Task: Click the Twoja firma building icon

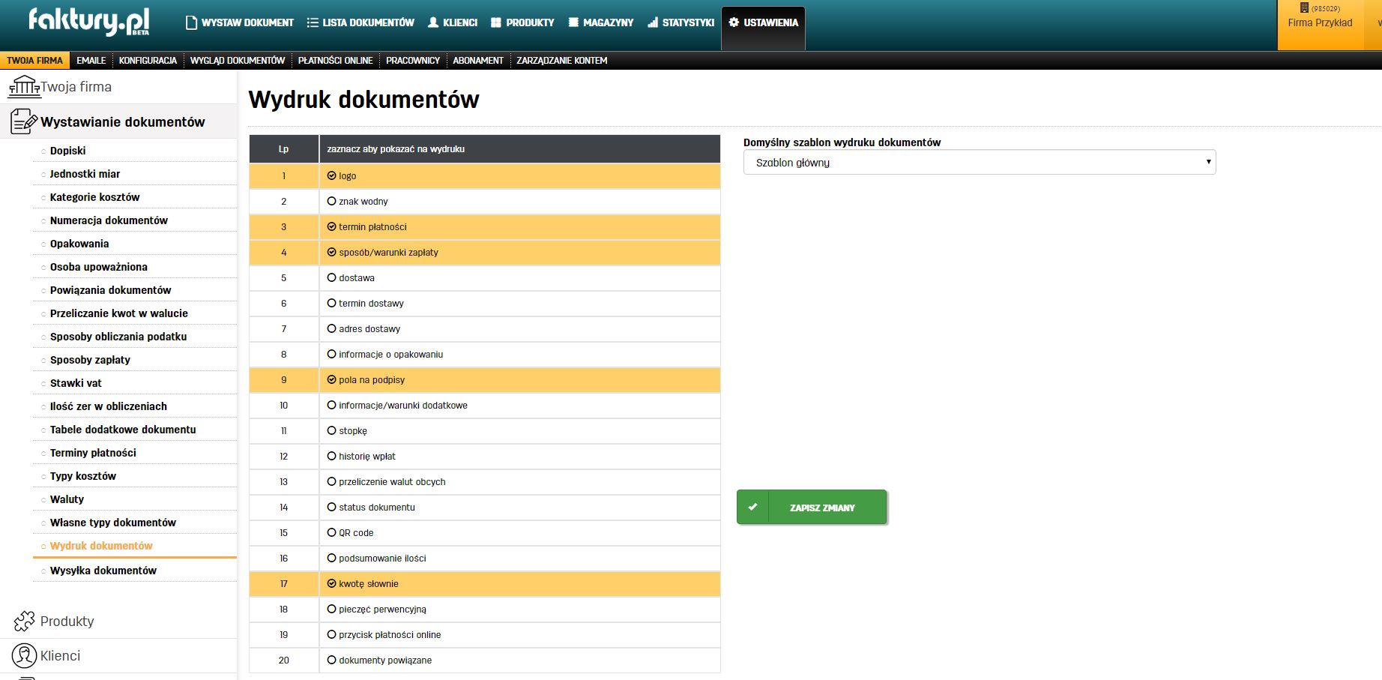Action: point(24,87)
